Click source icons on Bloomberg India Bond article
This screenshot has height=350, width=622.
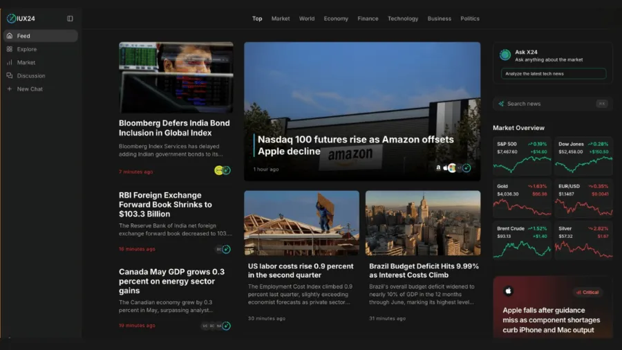[x=222, y=170]
